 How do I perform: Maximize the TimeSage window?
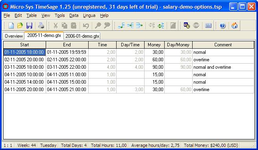[242, 7]
